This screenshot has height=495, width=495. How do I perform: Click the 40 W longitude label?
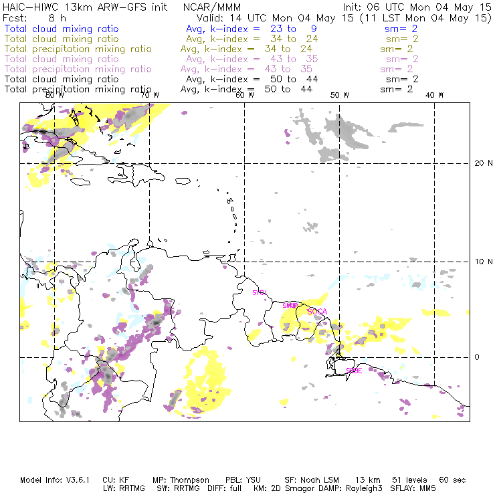coord(434,95)
